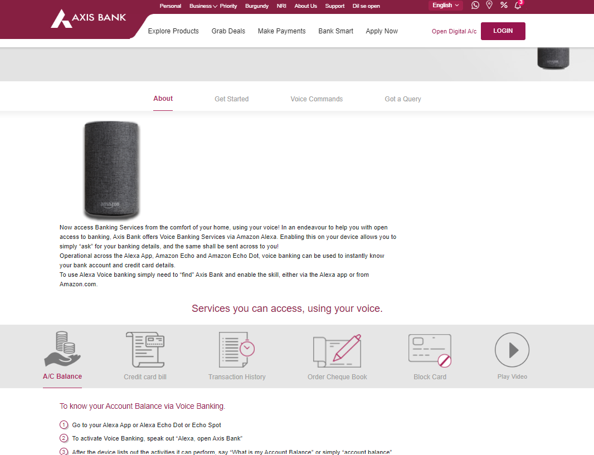Click the WhatsApp icon in header

(x=475, y=5)
